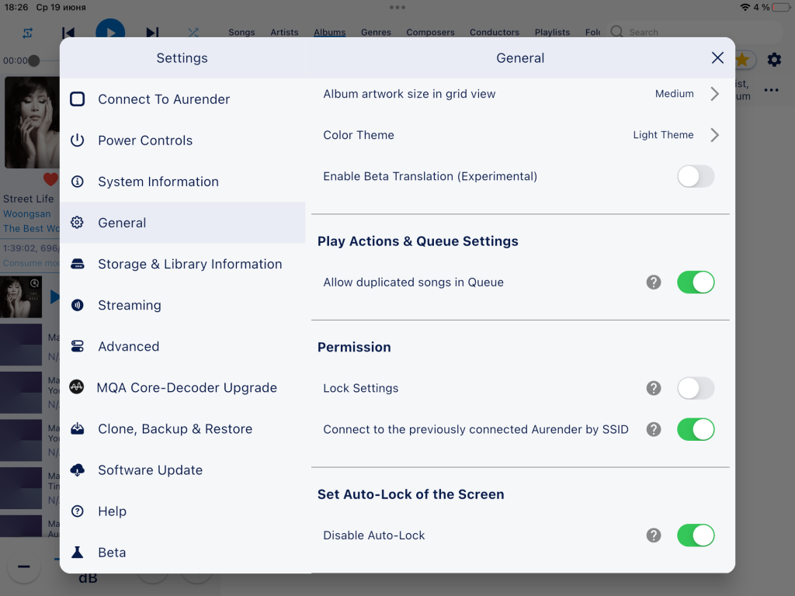Toggle Disable Auto-Lock switch
This screenshot has height=596, width=795.
click(x=696, y=535)
